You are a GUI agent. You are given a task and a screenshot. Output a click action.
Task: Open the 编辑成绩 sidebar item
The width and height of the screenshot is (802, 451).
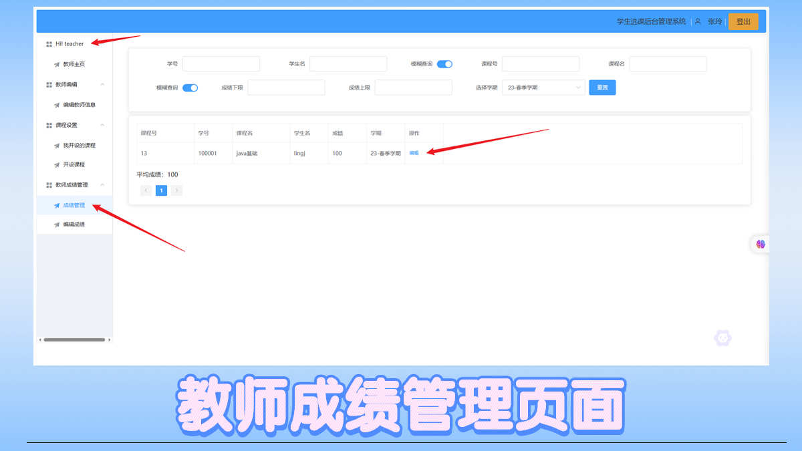pyautogui.click(x=74, y=224)
